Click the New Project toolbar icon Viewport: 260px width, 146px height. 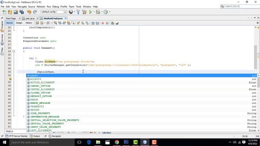point(10,12)
